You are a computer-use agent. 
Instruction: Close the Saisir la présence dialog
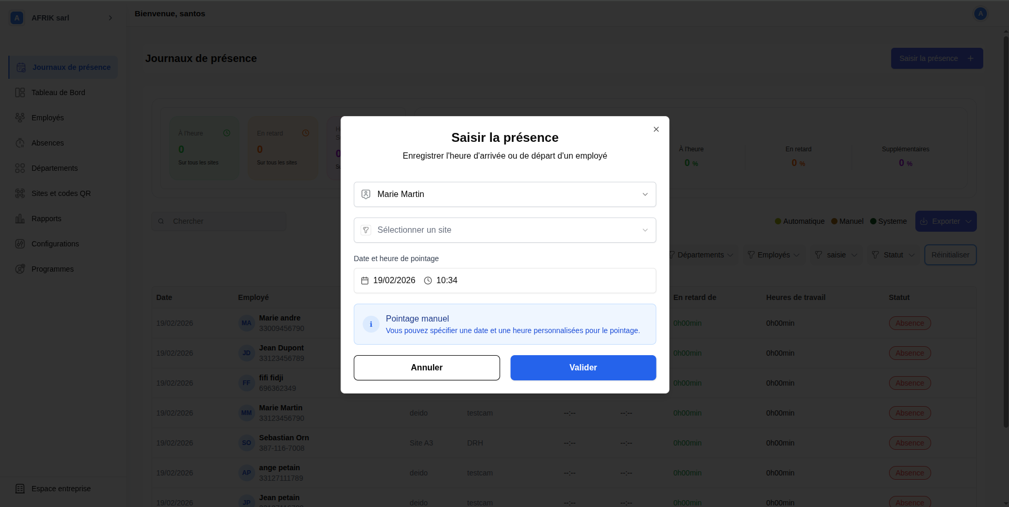click(656, 129)
